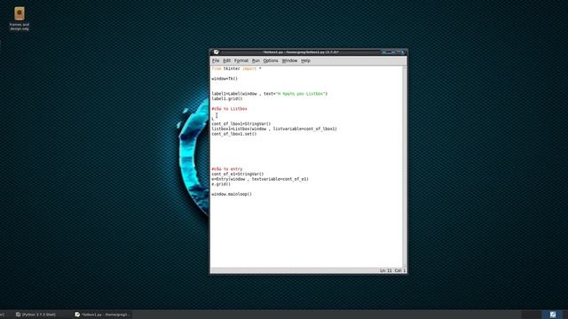Click the 'from tkinter import *' line
This screenshot has width=568, height=319.
coord(236,68)
